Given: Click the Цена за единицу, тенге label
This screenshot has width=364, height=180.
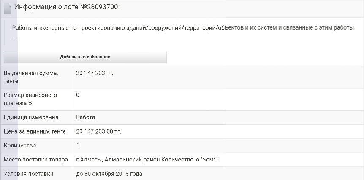Looking at the screenshot, I should [35, 131].
